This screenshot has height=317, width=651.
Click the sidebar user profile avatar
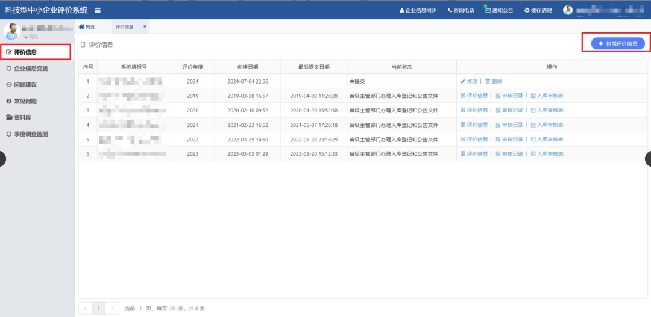coord(11,31)
